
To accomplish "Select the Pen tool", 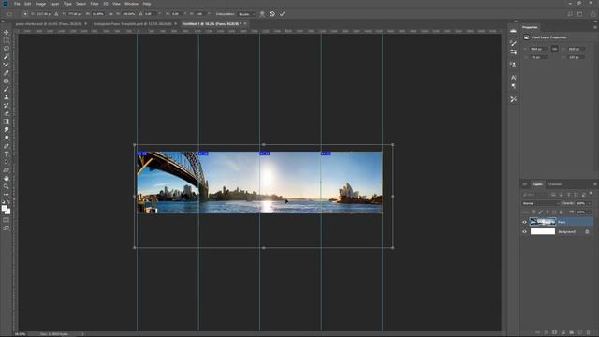I will 7,146.
